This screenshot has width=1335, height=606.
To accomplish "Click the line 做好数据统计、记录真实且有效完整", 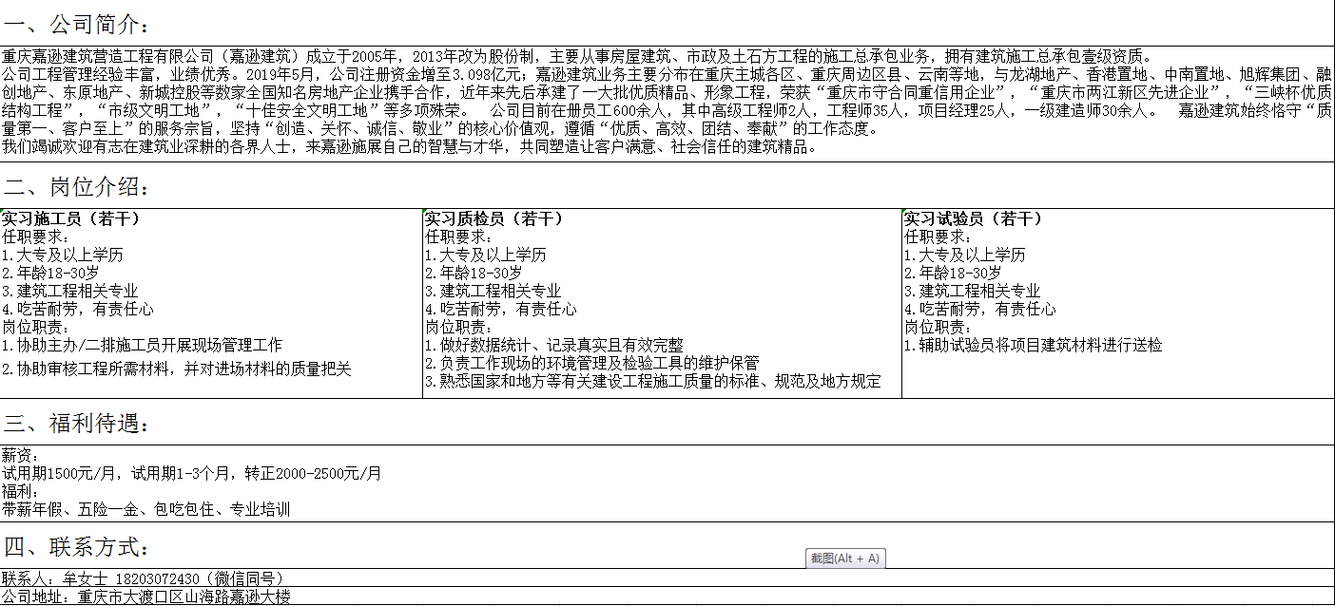I will click(553, 345).
